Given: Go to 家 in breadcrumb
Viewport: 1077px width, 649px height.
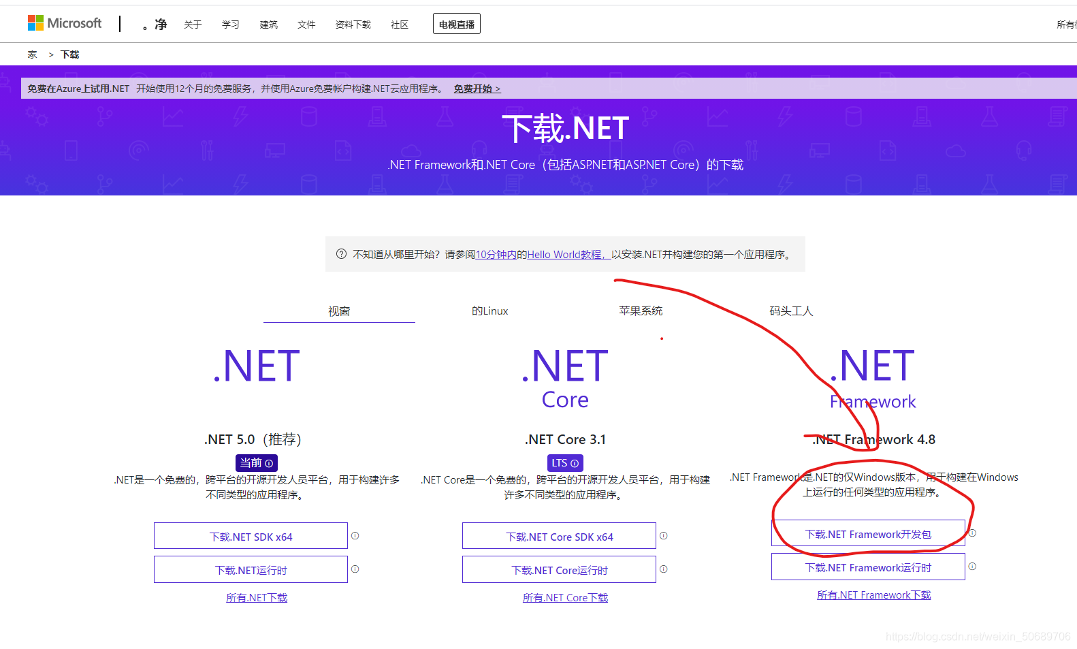Looking at the screenshot, I should [32, 54].
